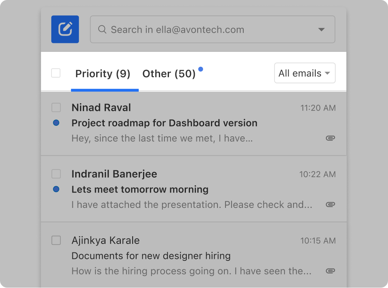Viewport: 388px width, 288px height.
Task: Click the search magnifier icon
Action: [102, 29]
